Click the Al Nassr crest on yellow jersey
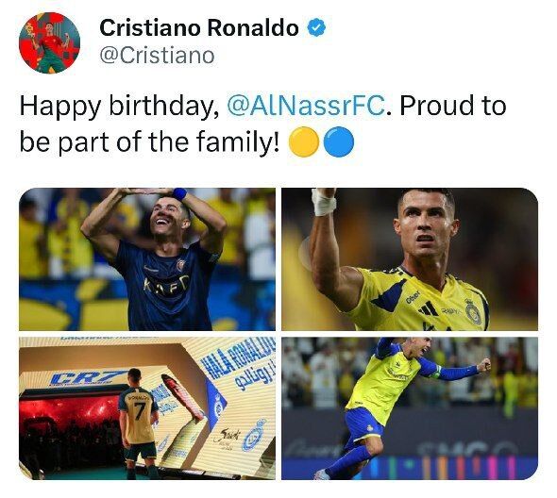Viewport: 557px width, 498px height. (473, 312)
